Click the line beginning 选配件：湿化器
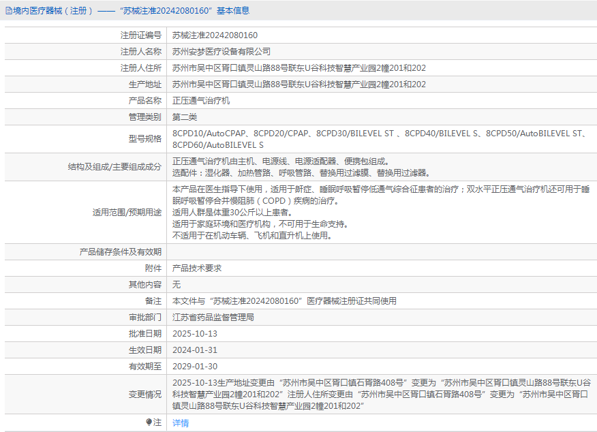 [301, 173]
